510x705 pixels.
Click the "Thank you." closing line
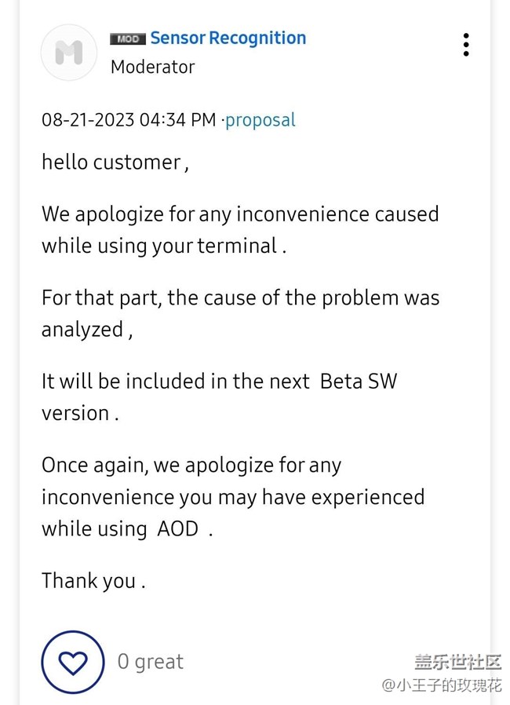point(93,581)
